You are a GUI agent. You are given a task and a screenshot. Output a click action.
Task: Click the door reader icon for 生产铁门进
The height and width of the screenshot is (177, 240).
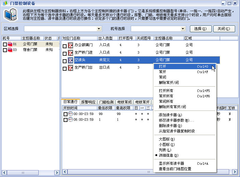(x=70, y=53)
